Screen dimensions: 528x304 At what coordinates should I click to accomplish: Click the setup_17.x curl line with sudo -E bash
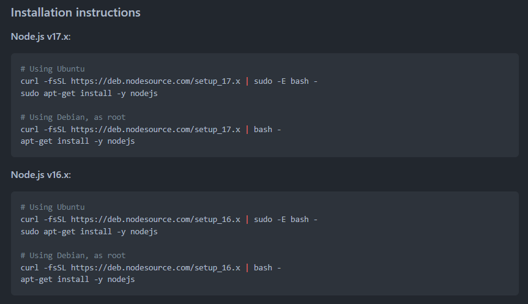(x=169, y=81)
